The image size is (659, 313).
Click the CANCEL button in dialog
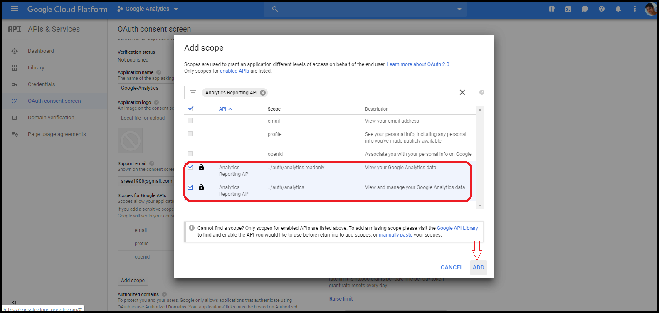[452, 267]
